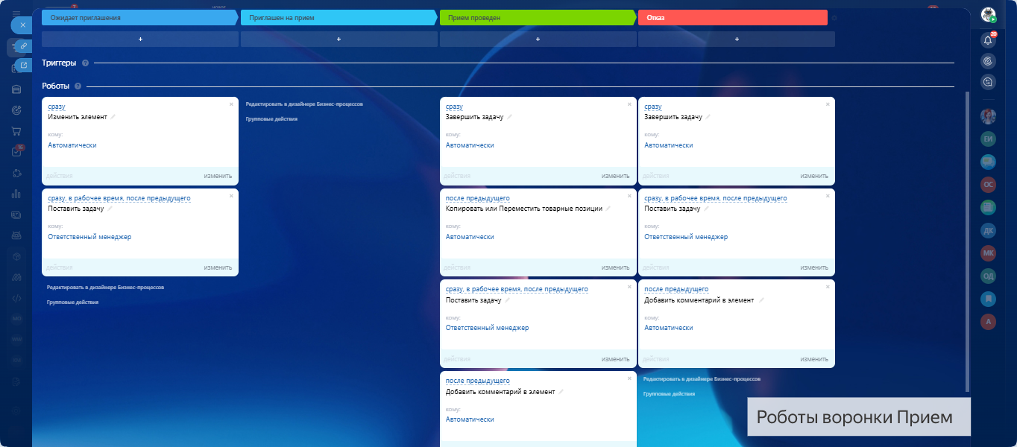Open the page in a new window
This screenshot has width=1017, height=447.
click(x=24, y=66)
